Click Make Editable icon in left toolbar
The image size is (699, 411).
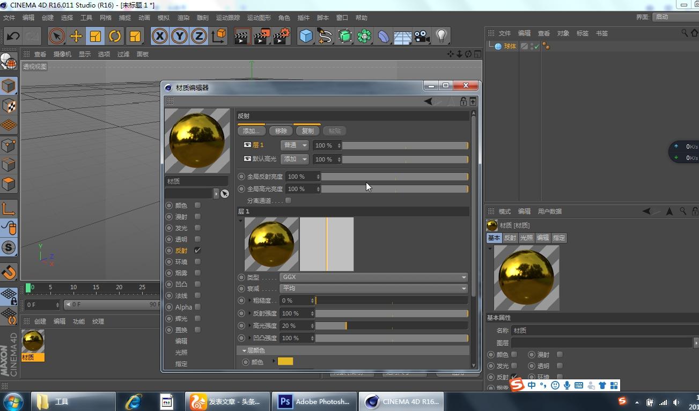9,62
